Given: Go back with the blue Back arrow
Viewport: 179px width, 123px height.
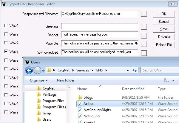Looking at the screenshot, I should tap(29, 70).
